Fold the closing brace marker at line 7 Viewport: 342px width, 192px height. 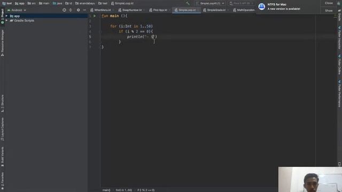click(x=100, y=46)
